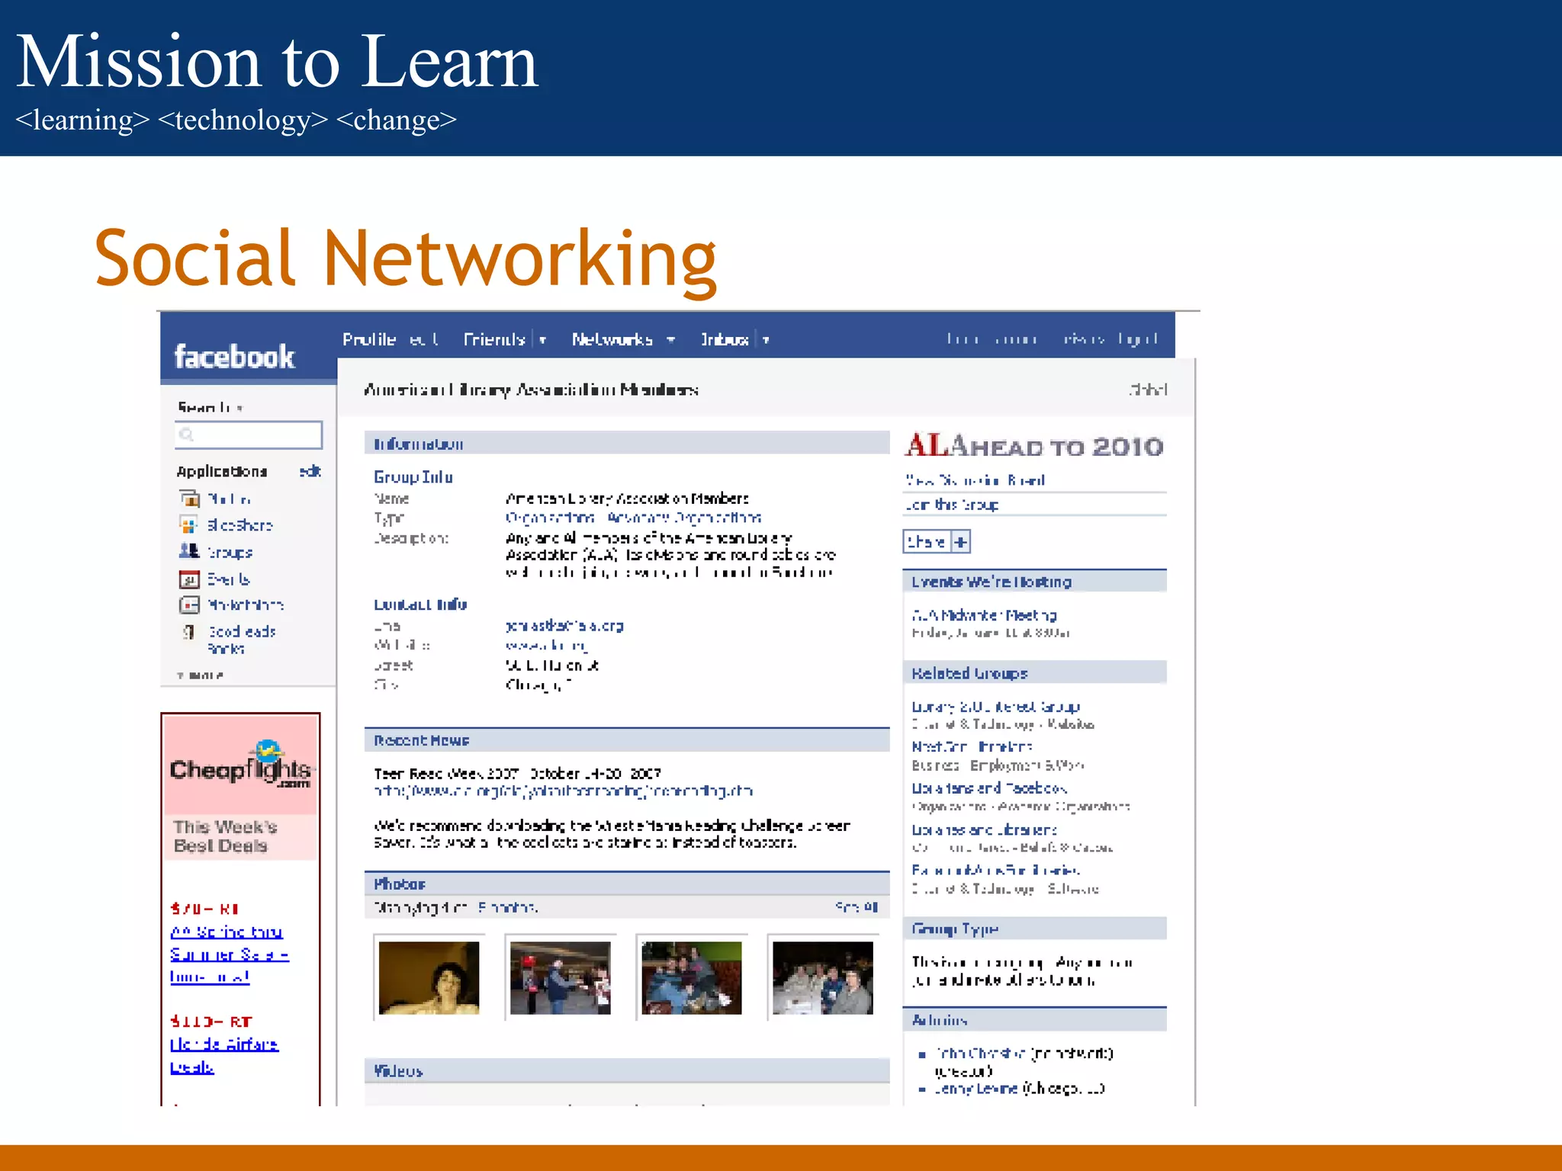Click the ALAhead to 2010 banner image
1562x1171 pixels.
pos(1034,445)
